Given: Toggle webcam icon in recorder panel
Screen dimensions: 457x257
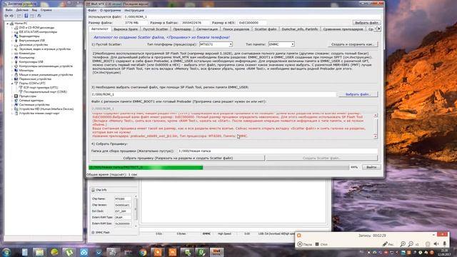Looking at the screenshot, I should pos(428,244).
